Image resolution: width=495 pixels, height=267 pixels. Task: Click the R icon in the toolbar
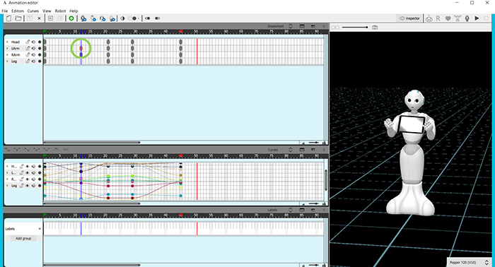point(438,18)
